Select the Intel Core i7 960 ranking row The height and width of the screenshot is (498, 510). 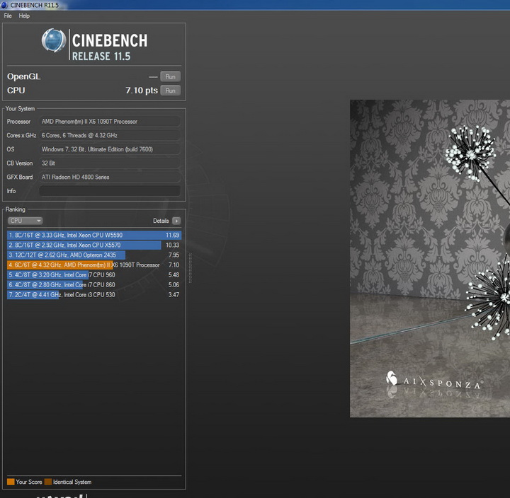click(x=94, y=275)
